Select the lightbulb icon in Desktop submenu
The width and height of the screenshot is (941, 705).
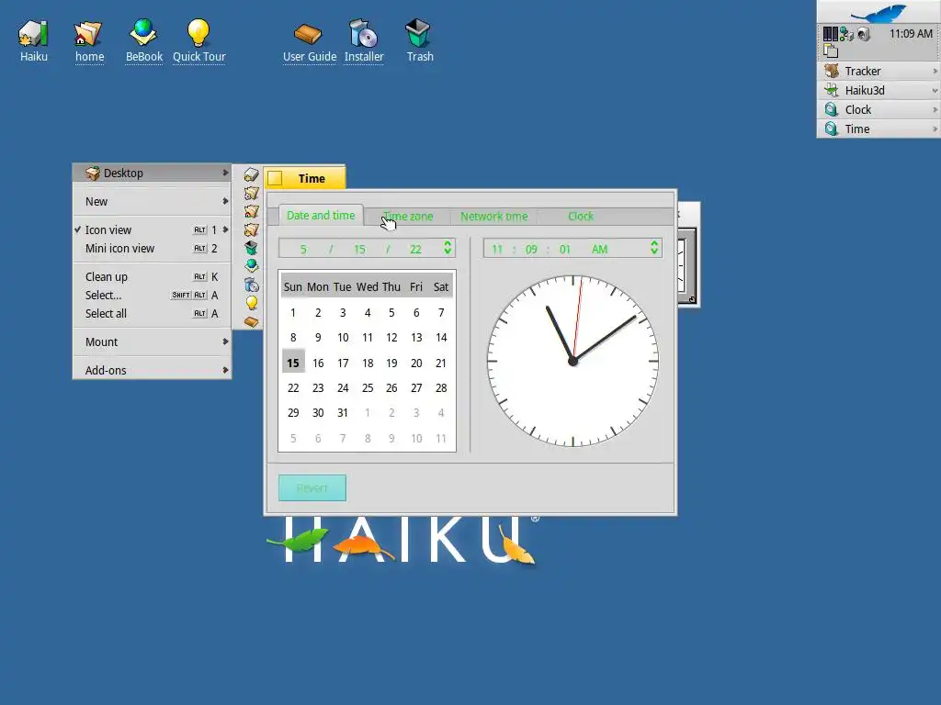(252, 303)
